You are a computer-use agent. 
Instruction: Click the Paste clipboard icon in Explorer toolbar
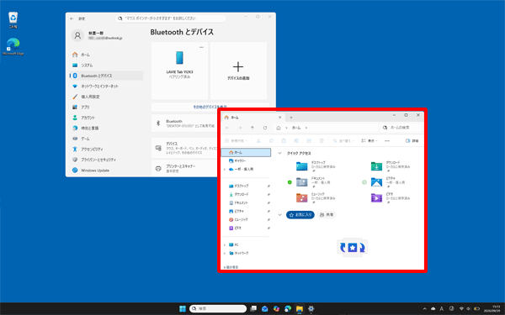pyautogui.click(x=284, y=141)
